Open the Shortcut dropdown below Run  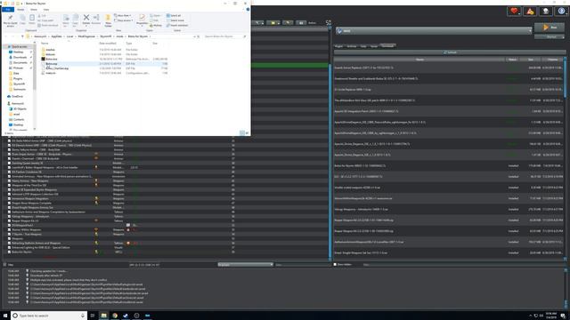click(x=550, y=36)
